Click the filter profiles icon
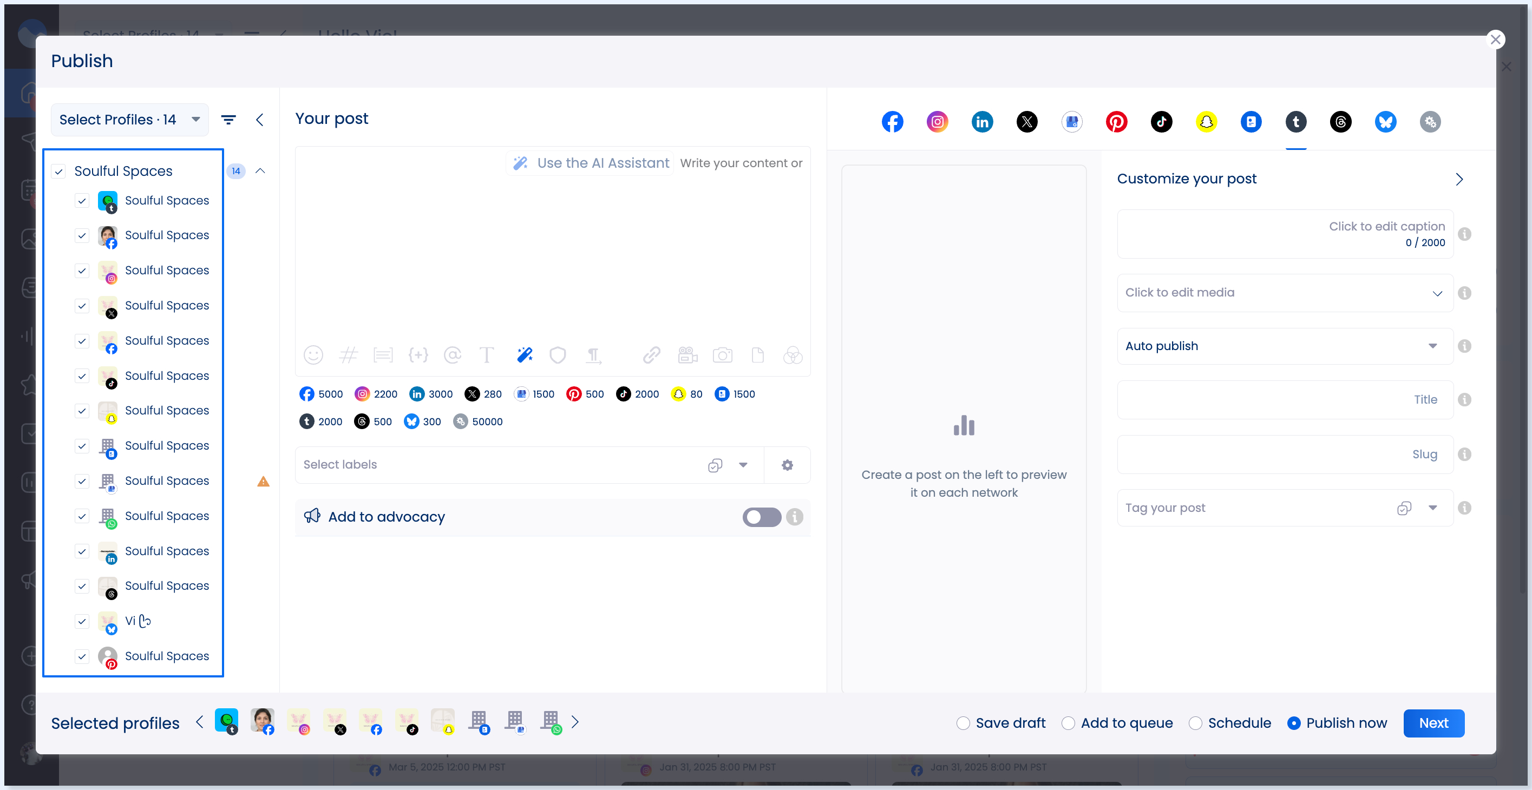The image size is (1532, 790). [x=228, y=120]
